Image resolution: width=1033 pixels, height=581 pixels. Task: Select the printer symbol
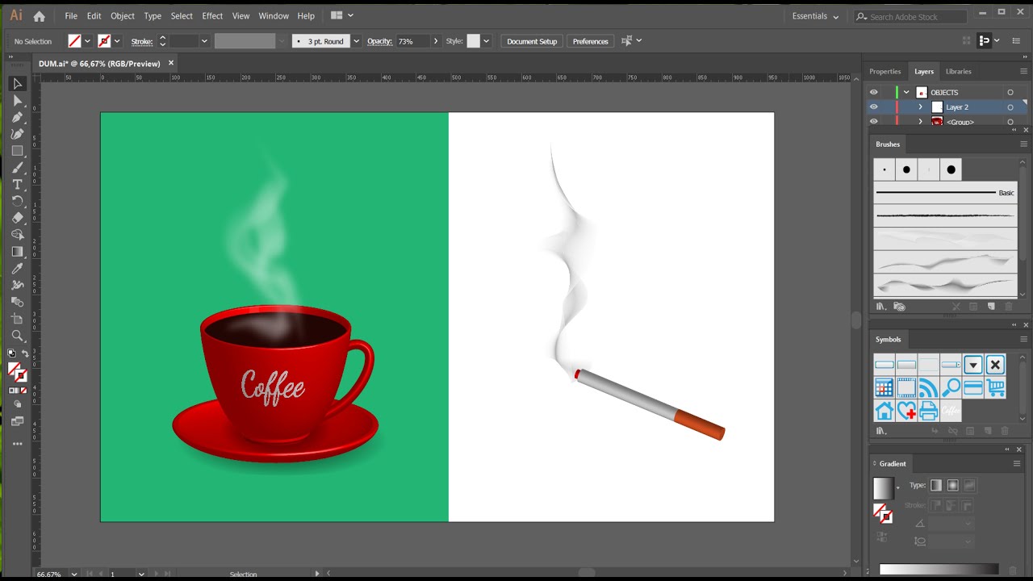(x=928, y=411)
